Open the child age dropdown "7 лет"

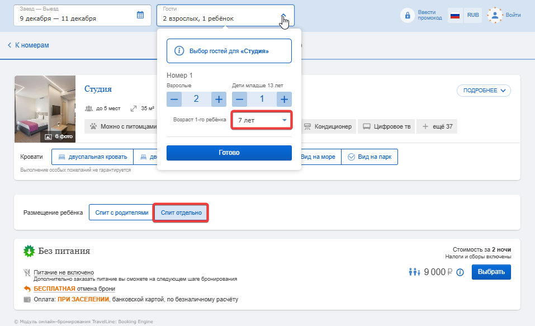pyautogui.click(x=262, y=120)
